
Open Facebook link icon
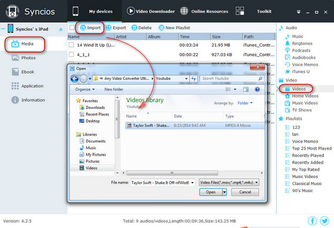pyautogui.click(x=312, y=221)
